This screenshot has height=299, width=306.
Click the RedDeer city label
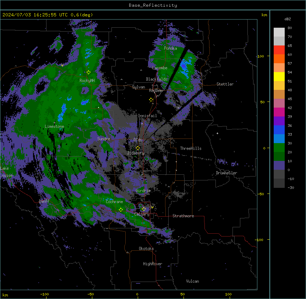point(156,91)
